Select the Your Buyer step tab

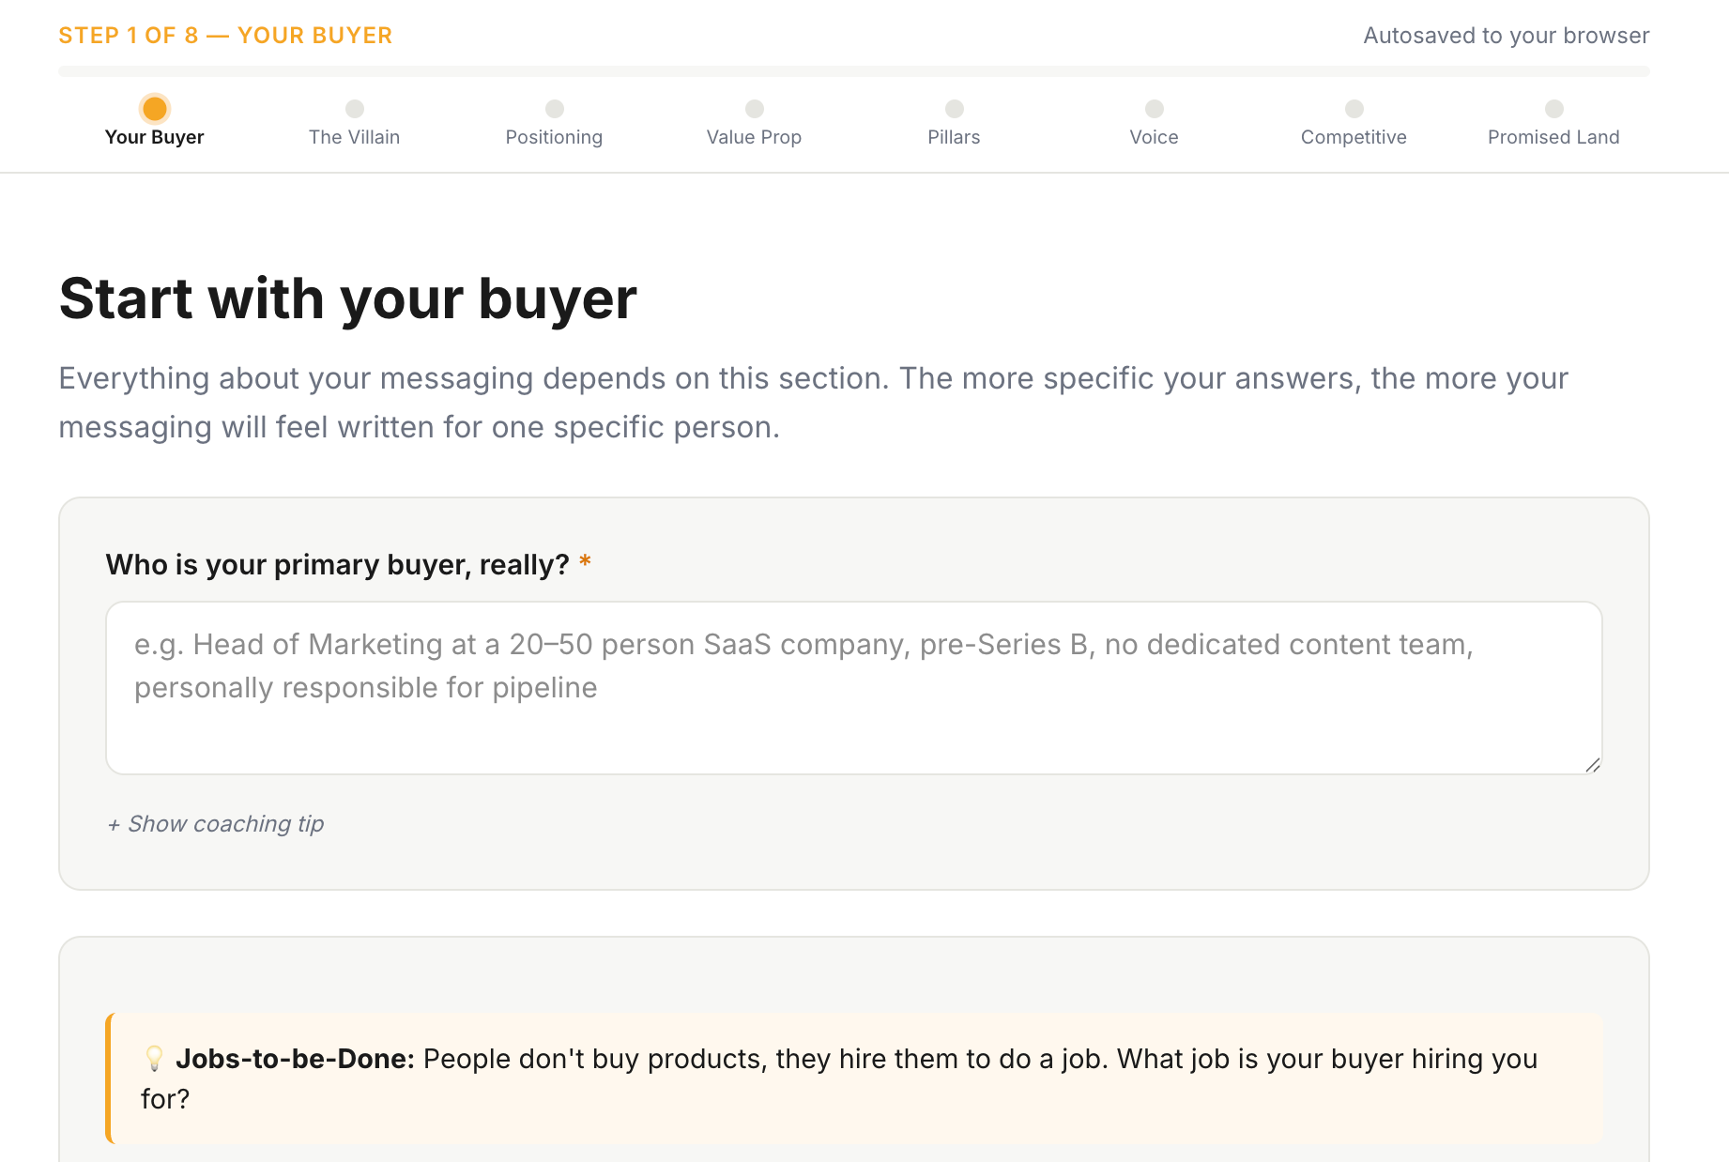154,122
